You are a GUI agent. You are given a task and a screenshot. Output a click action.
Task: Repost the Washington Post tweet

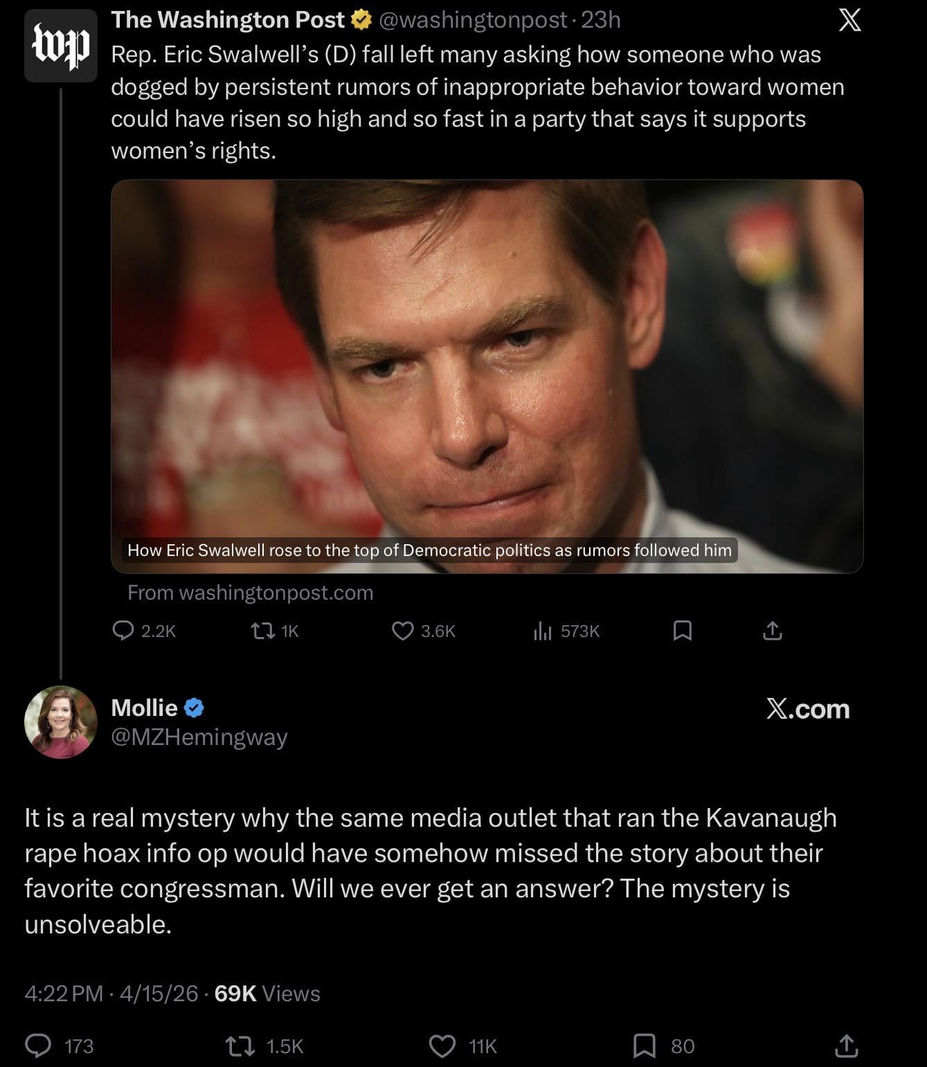click(262, 631)
